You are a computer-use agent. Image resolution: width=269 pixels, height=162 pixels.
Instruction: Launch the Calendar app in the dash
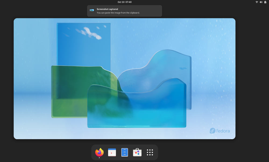pyautogui.click(x=112, y=152)
